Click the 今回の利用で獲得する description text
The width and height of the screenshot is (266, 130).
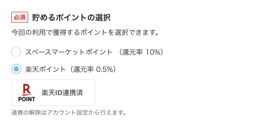(45, 33)
